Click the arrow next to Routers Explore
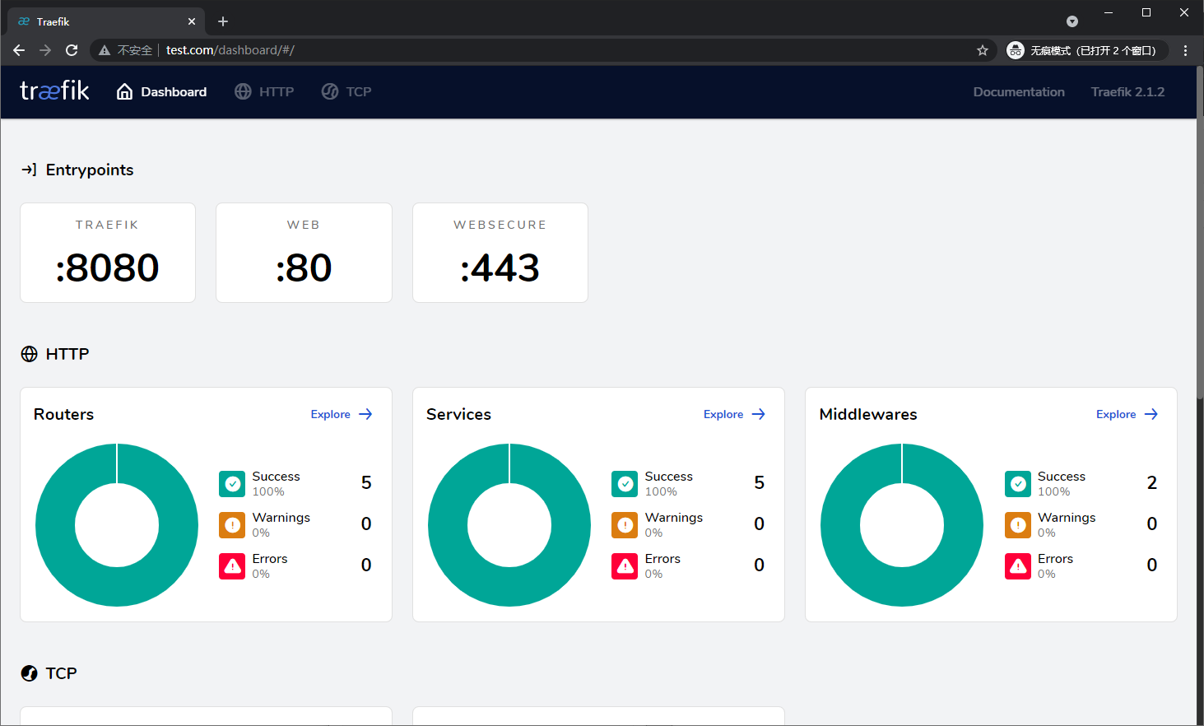The height and width of the screenshot is (726, 1204). (x=365, y=414)
